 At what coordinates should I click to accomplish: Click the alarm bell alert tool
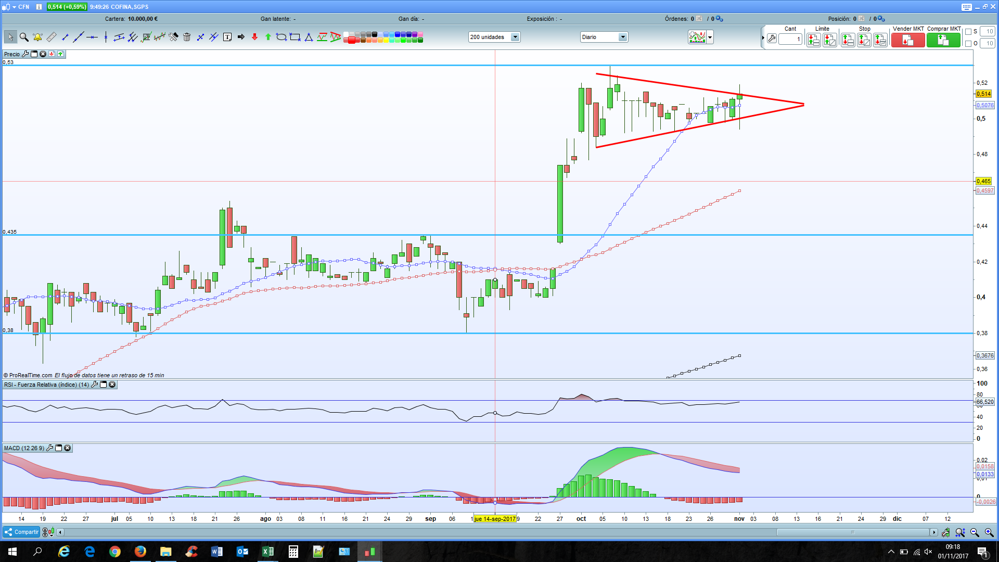37,37
